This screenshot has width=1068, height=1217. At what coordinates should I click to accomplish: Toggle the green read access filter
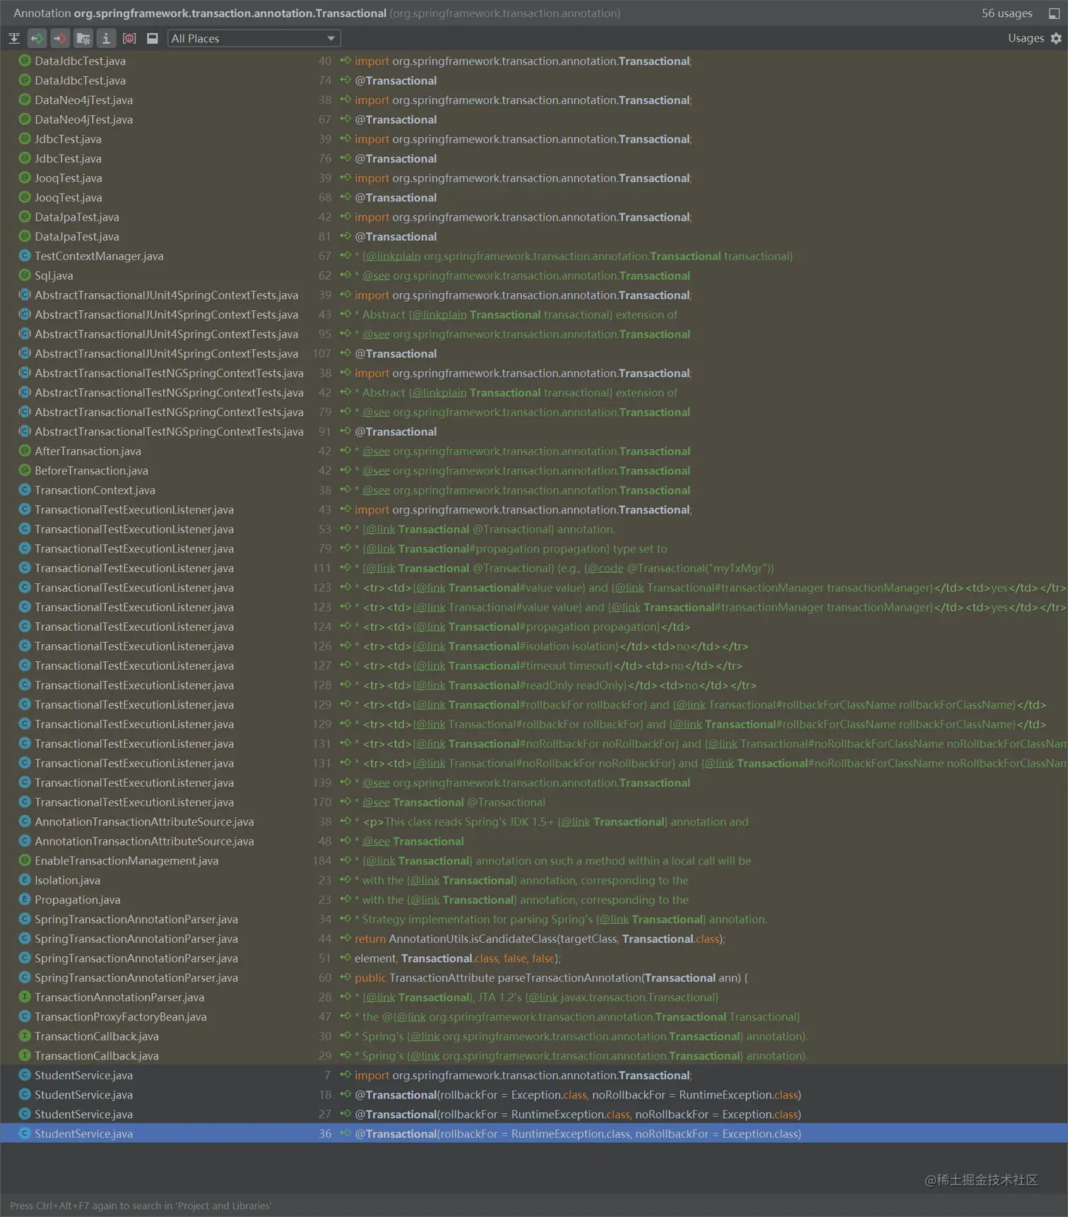point(37,38)
